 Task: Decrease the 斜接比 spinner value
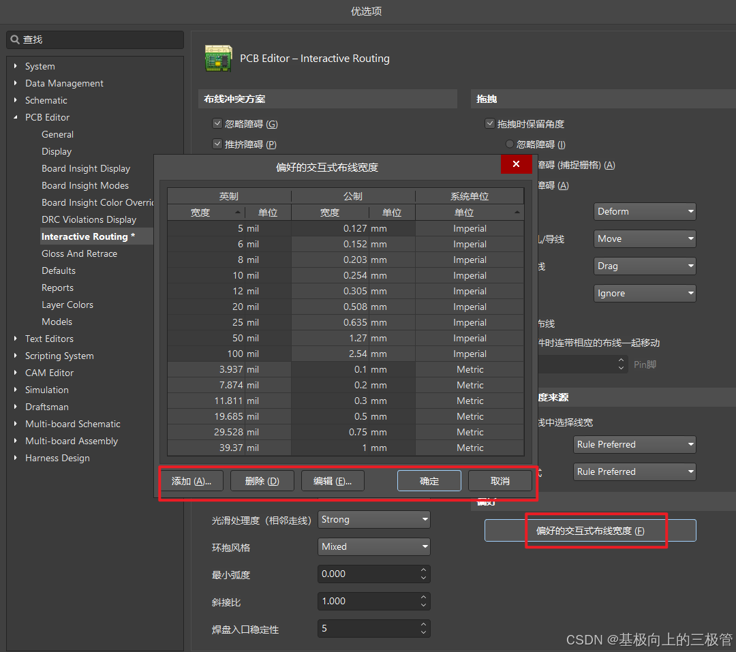[423, 606]
